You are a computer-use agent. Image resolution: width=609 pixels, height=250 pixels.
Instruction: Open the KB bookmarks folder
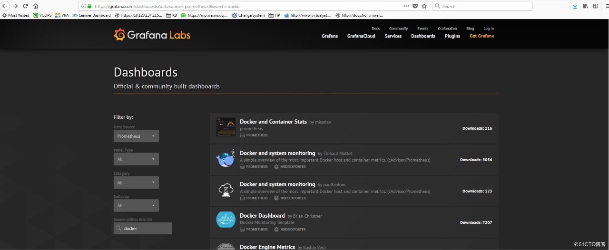171,15
